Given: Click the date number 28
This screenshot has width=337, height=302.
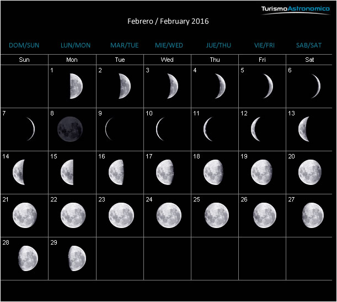Looking at the screenshot, I should 6,242.
